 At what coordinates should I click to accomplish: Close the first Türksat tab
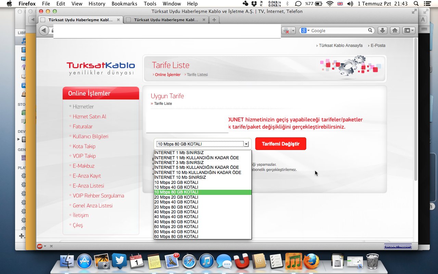(x=118, y=20)
